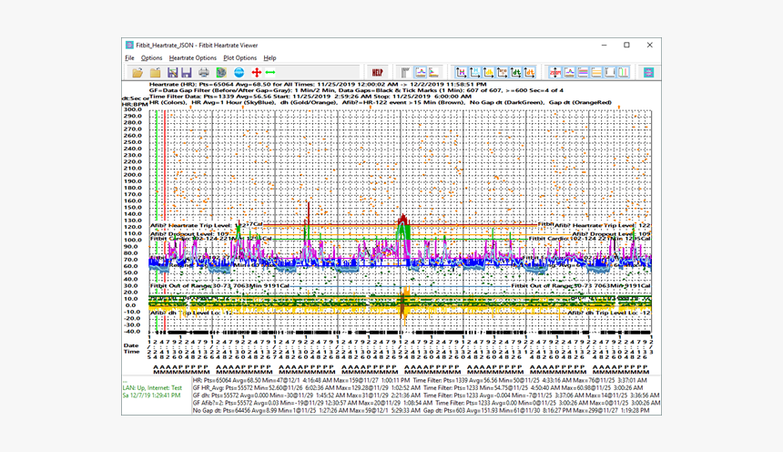The height and width of the screenshot is (452, 783).
Task: Click the 'GF=Data Gap Filter' header line
Action: click(356, 90)
